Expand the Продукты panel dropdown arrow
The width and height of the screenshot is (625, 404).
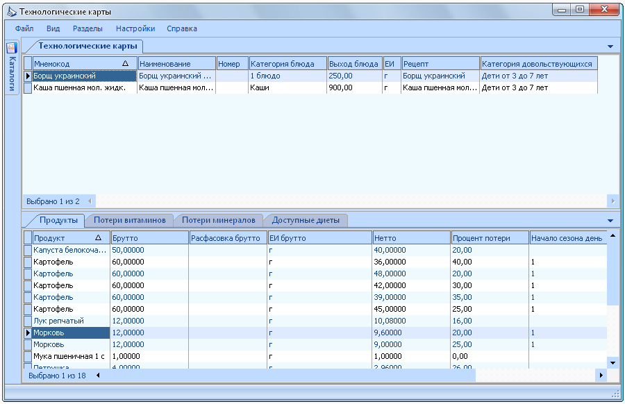point(610,221)
